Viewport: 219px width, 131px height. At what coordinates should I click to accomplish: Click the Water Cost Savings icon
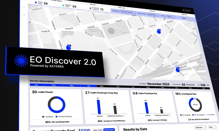[70, 2]
